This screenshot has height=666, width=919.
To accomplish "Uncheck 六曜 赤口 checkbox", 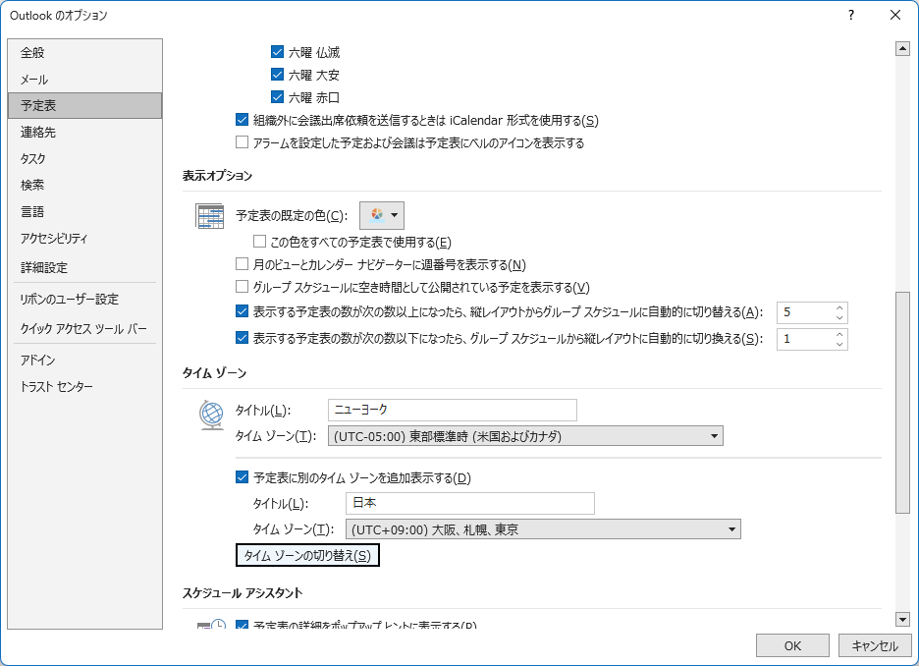I will [x=277, y=97].
